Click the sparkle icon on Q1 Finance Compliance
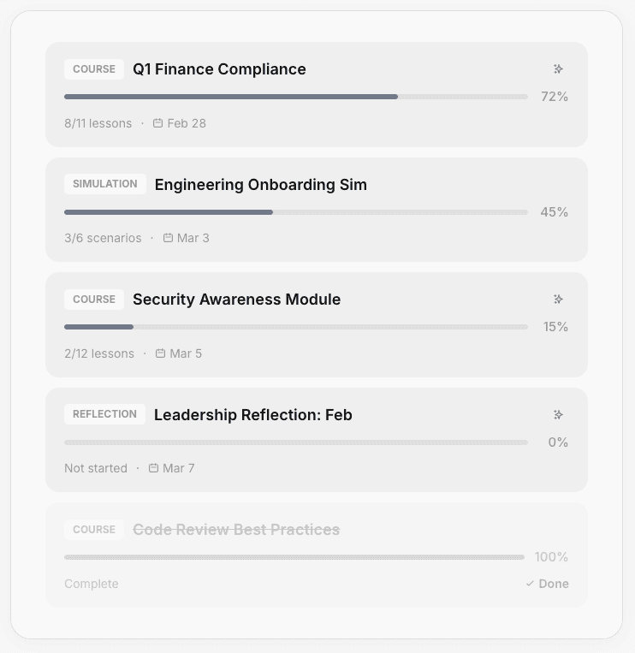The height and width of the screenshot is (653, 635). (558, 69)
